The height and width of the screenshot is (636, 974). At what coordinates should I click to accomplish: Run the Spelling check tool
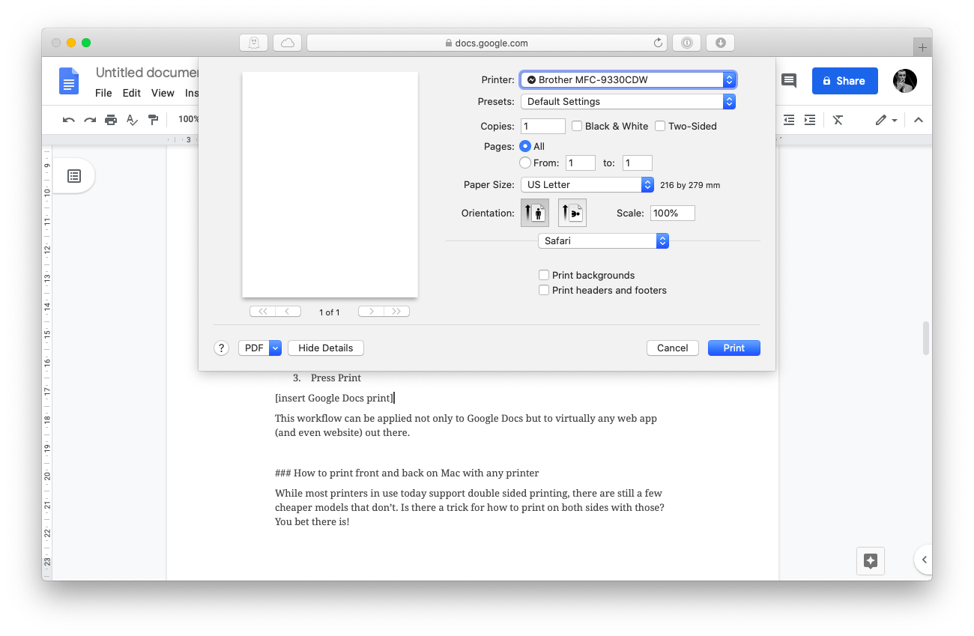click(x=131, y=120)
